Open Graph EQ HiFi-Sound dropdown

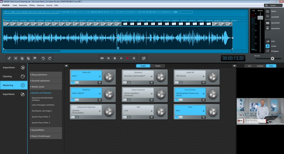203,77
